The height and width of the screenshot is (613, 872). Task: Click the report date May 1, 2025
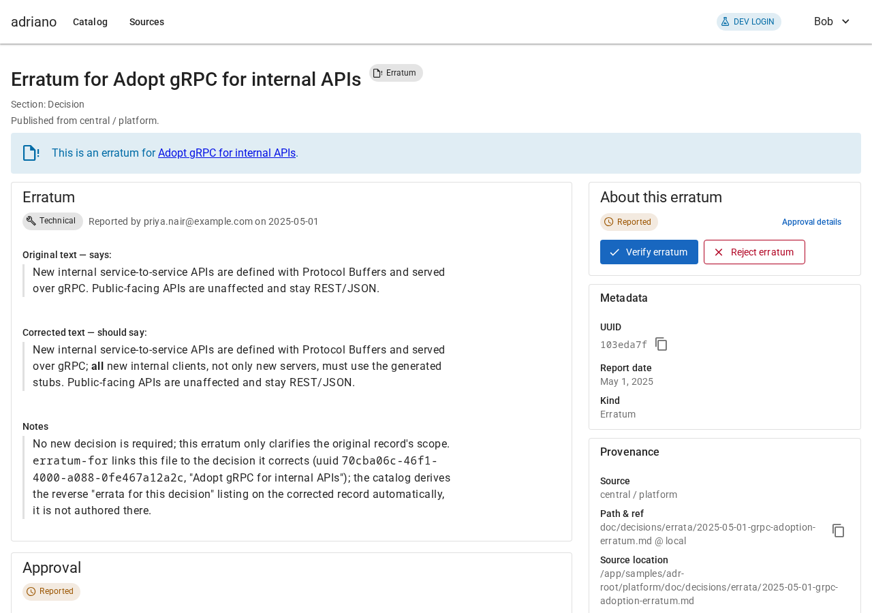coord(627,381)
